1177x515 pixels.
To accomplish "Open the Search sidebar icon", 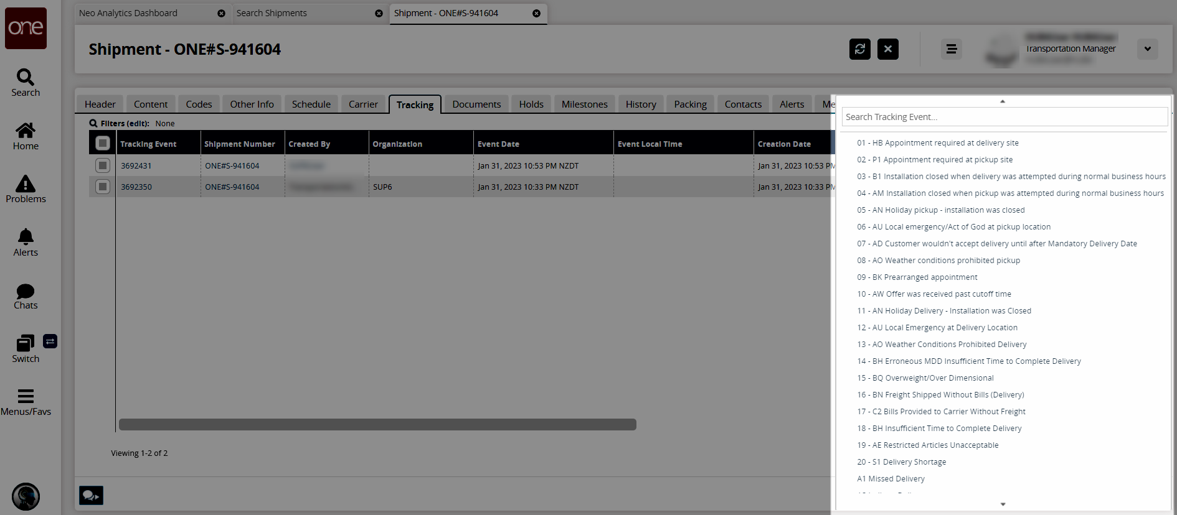I will [x=26, y=77].
